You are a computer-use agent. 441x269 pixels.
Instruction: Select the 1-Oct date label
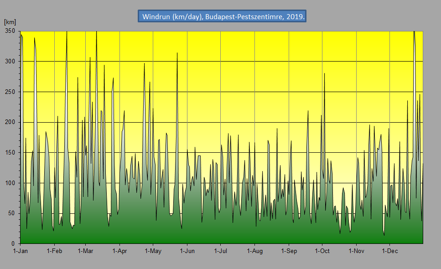(x=322, y=251)
